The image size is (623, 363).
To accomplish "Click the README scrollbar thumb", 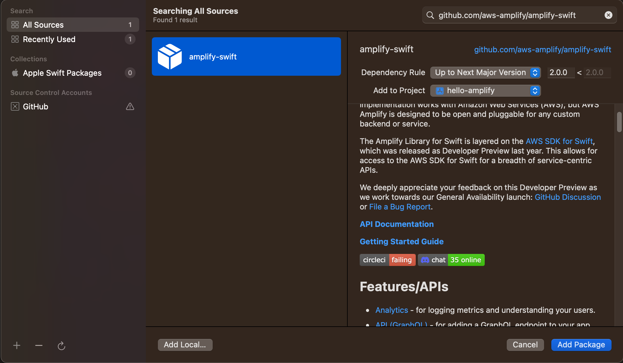I will [619, 122].
